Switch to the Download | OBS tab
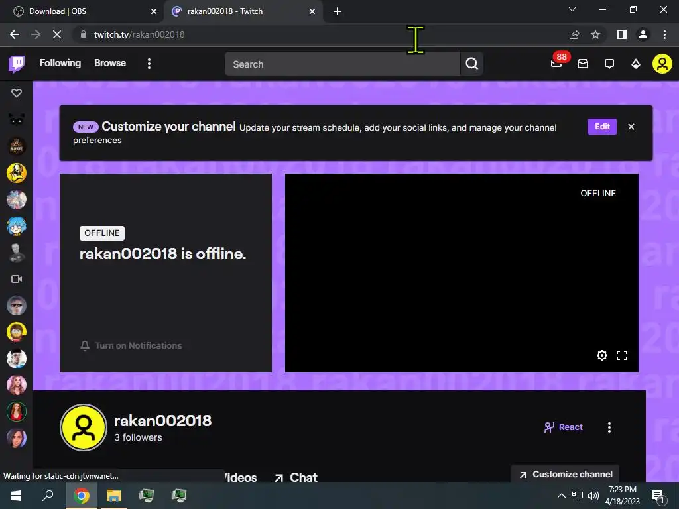The width and height of the screenshot is (679, 509). tap(82, 11)
